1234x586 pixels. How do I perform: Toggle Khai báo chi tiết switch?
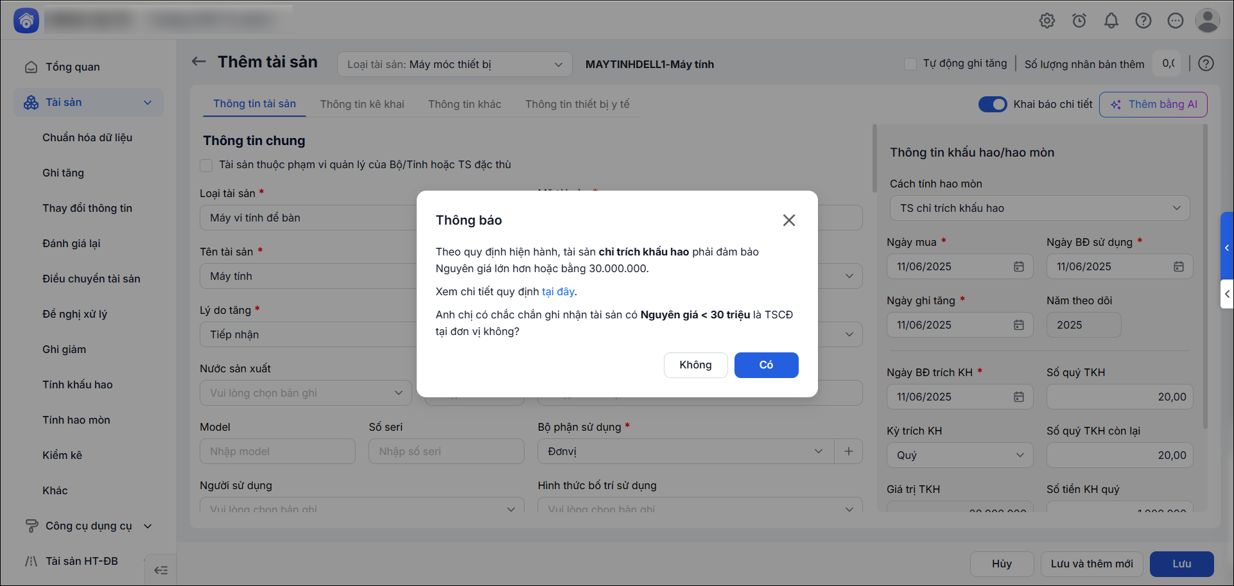pos(993,104)
